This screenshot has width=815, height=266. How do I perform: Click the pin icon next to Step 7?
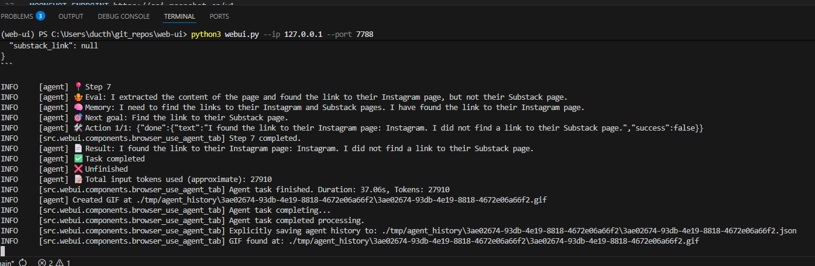[78, 87]
